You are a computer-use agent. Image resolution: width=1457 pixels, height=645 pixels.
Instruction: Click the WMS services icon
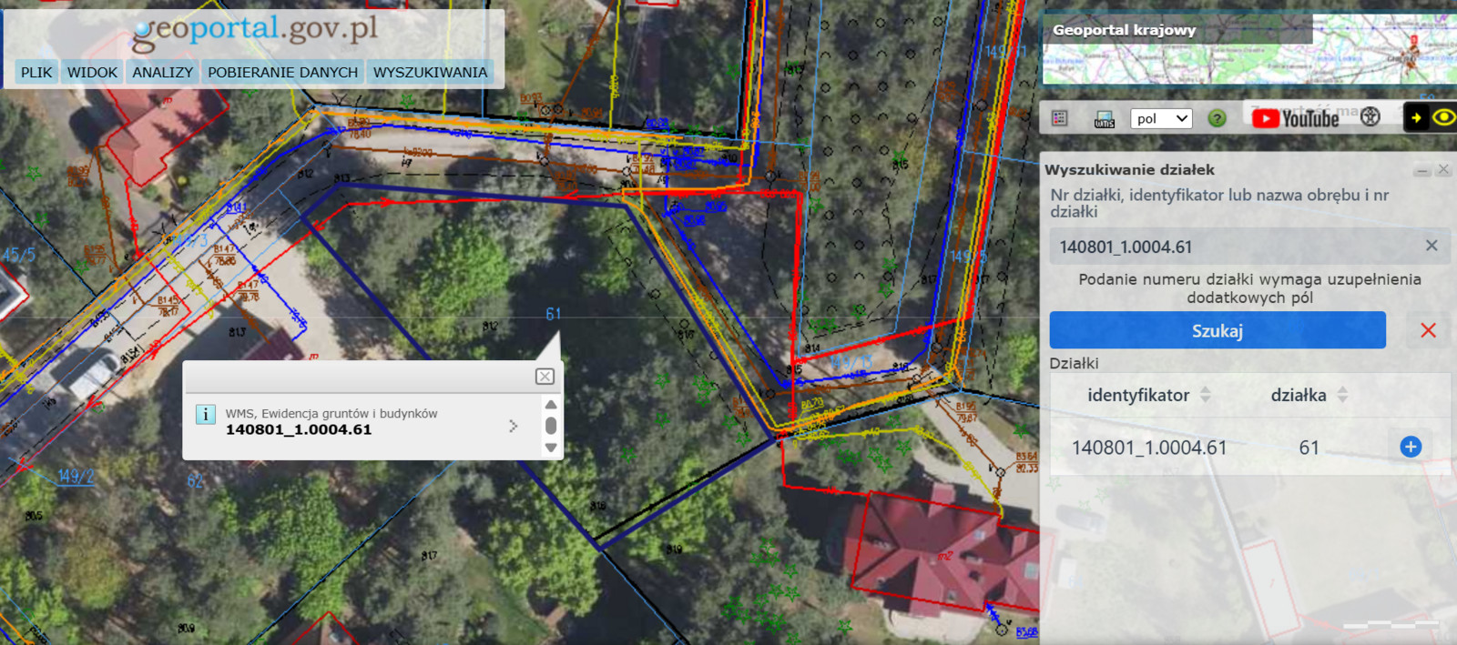pyautogui.click(x=1104, y=119)
